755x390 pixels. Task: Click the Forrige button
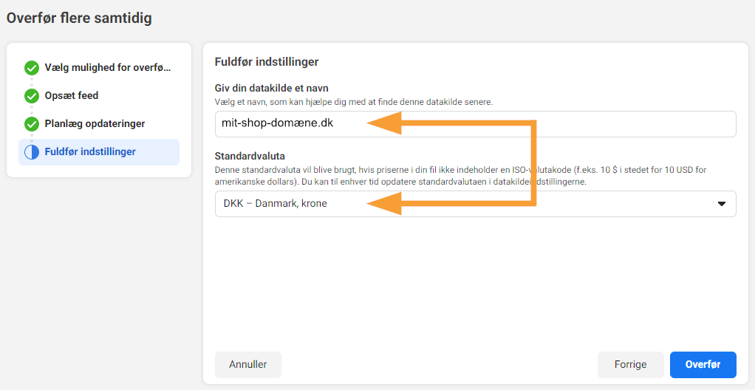630,364
